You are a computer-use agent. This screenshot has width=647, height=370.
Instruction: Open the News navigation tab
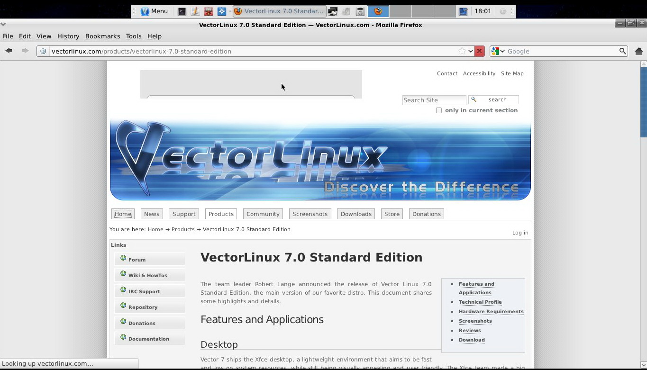152,214
